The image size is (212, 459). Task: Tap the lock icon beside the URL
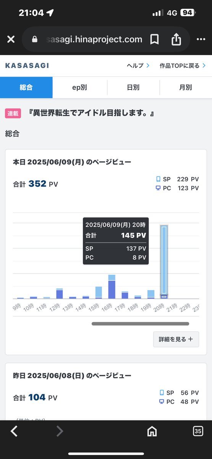(35, 39)
